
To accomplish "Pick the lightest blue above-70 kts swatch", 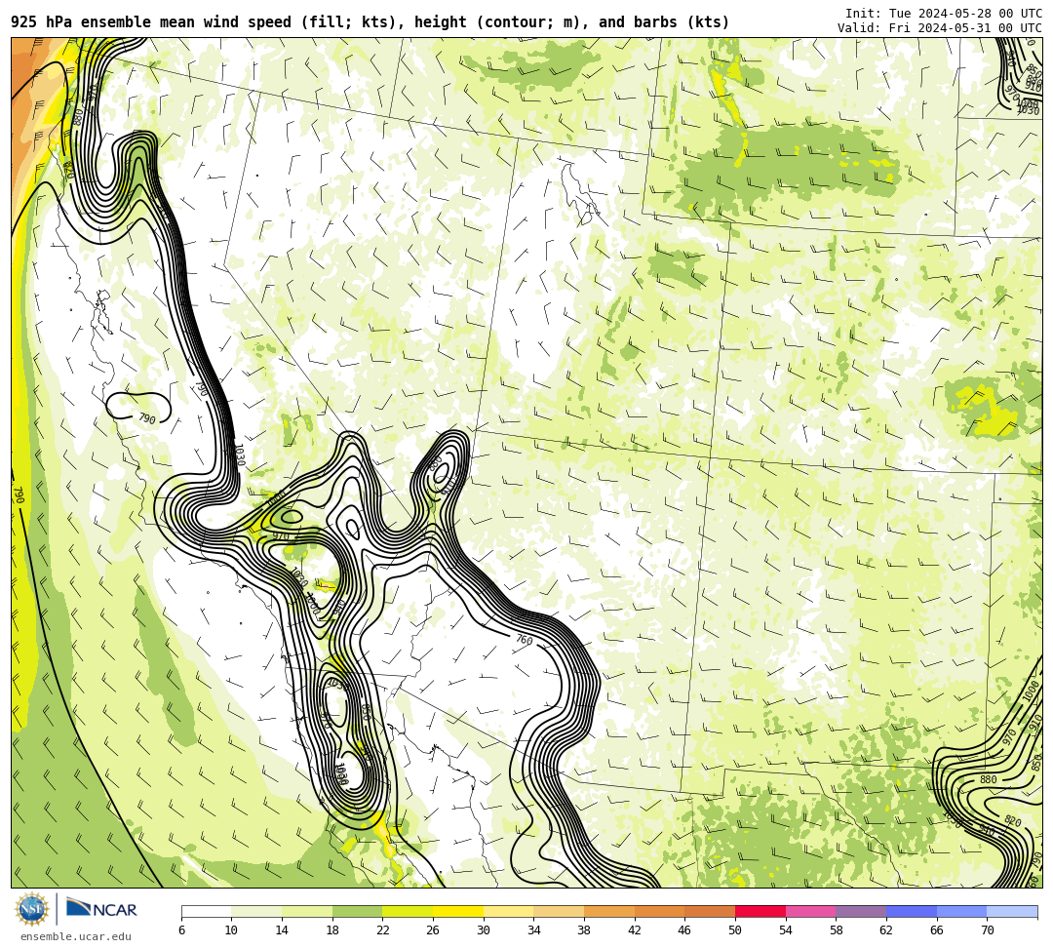I will point(1012,911).
